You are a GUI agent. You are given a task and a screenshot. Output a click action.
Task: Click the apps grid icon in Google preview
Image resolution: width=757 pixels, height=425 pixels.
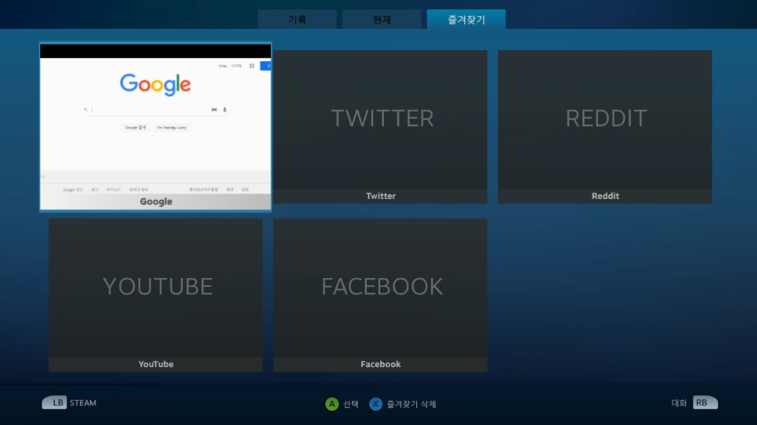(252, 66)
